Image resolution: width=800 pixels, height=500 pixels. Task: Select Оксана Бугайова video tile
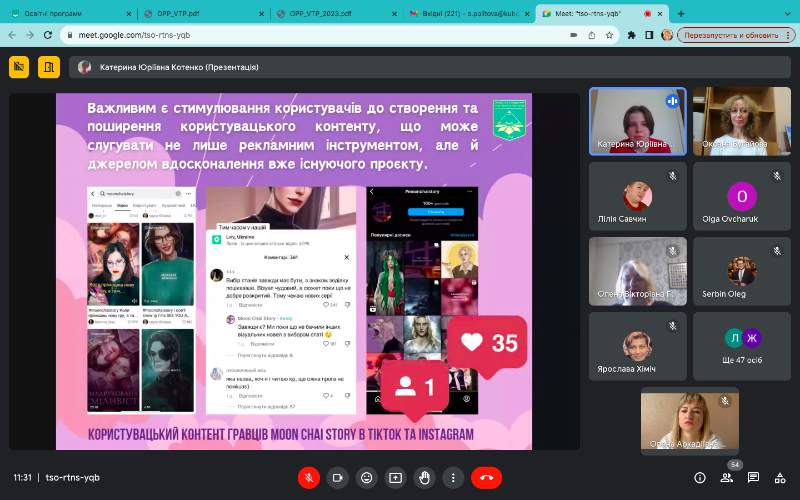(x=742, y=121)
